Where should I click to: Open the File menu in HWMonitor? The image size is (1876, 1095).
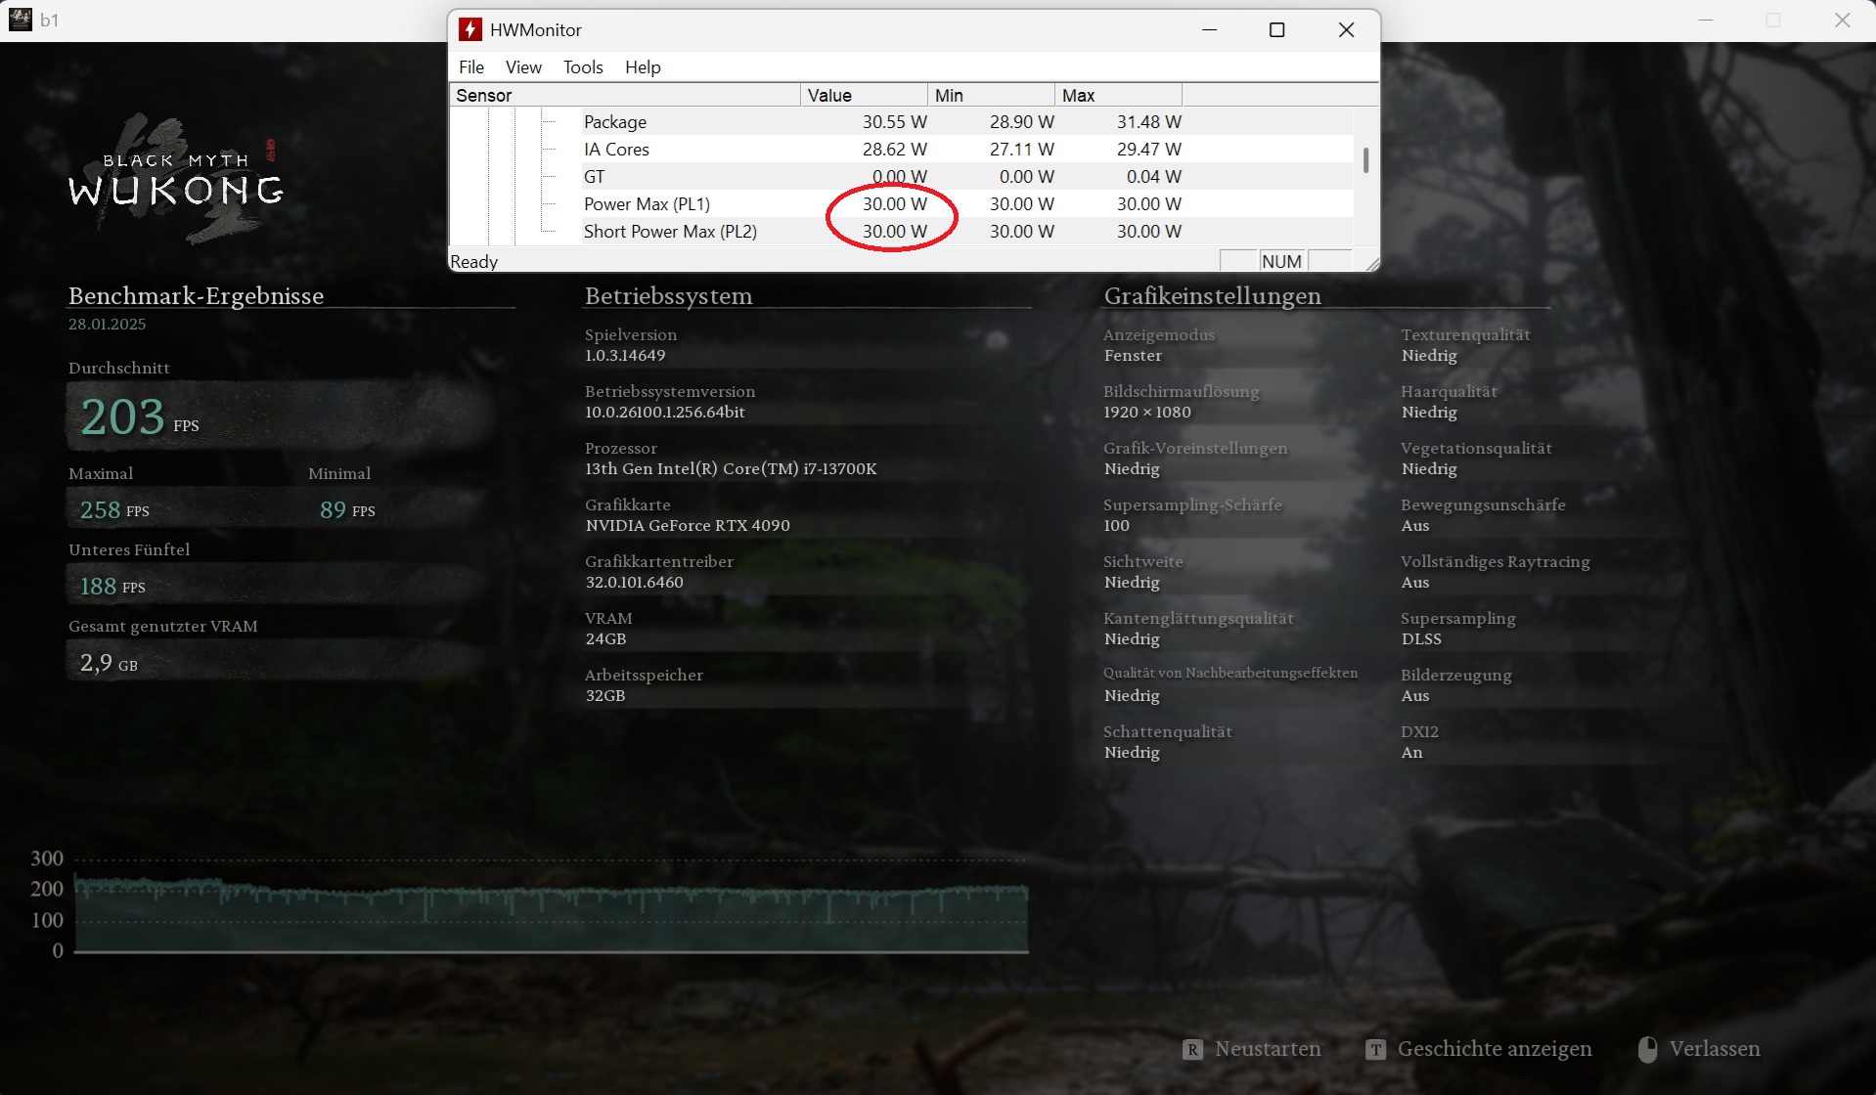471,66
